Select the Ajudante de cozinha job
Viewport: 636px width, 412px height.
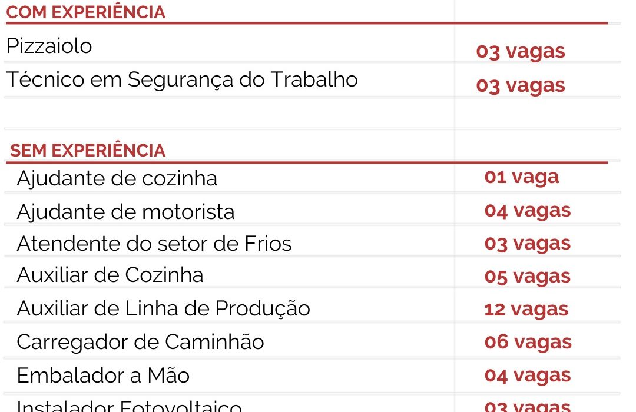(x=117, y=178)
